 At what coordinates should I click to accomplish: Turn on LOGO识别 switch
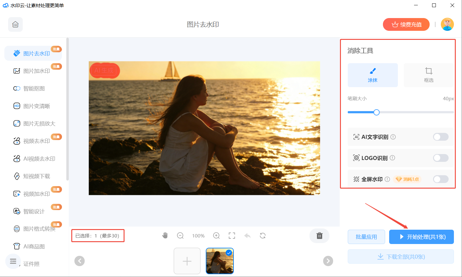pyautogui.click(x=441, y=158)
